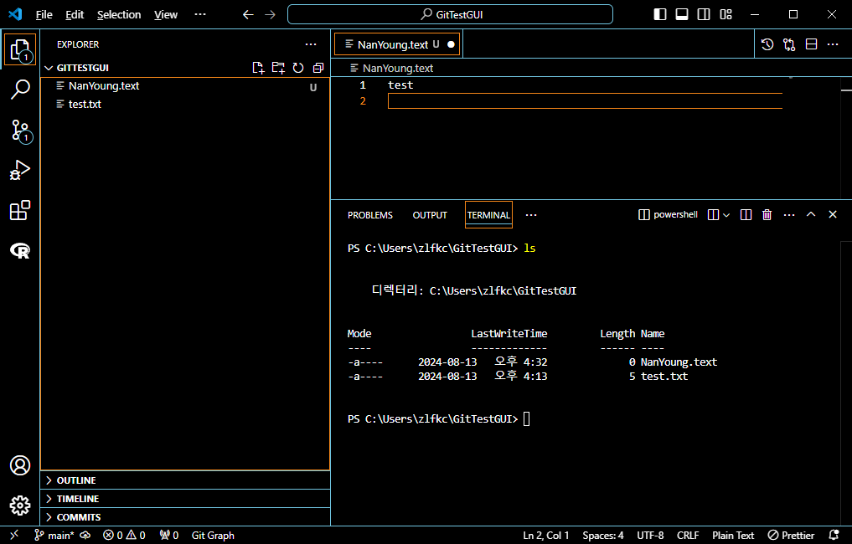
Task: Expand the COMMITS section
Action: point(185,517)
